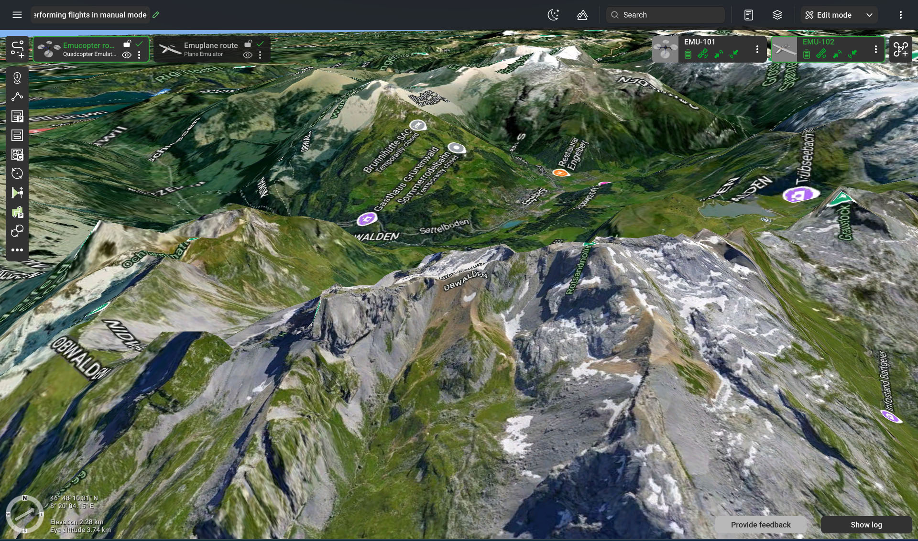Click the Show log button
The width and height of the screenshot is (918, 541).
click(x=866, y=525)
